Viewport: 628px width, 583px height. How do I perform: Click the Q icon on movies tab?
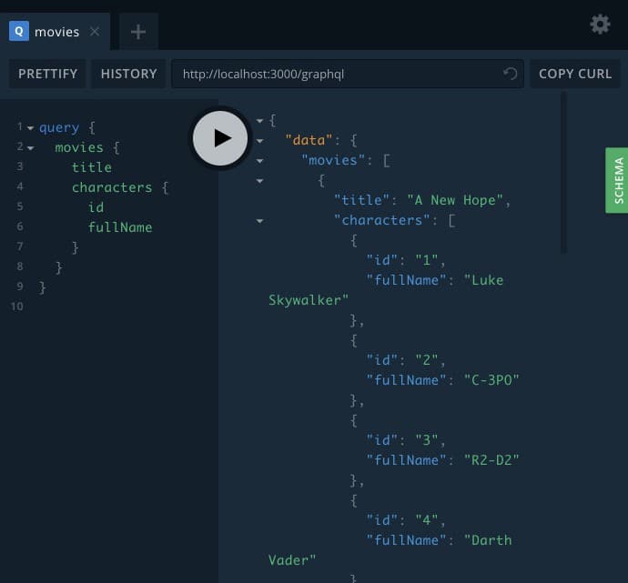click(x=19, y=31)
